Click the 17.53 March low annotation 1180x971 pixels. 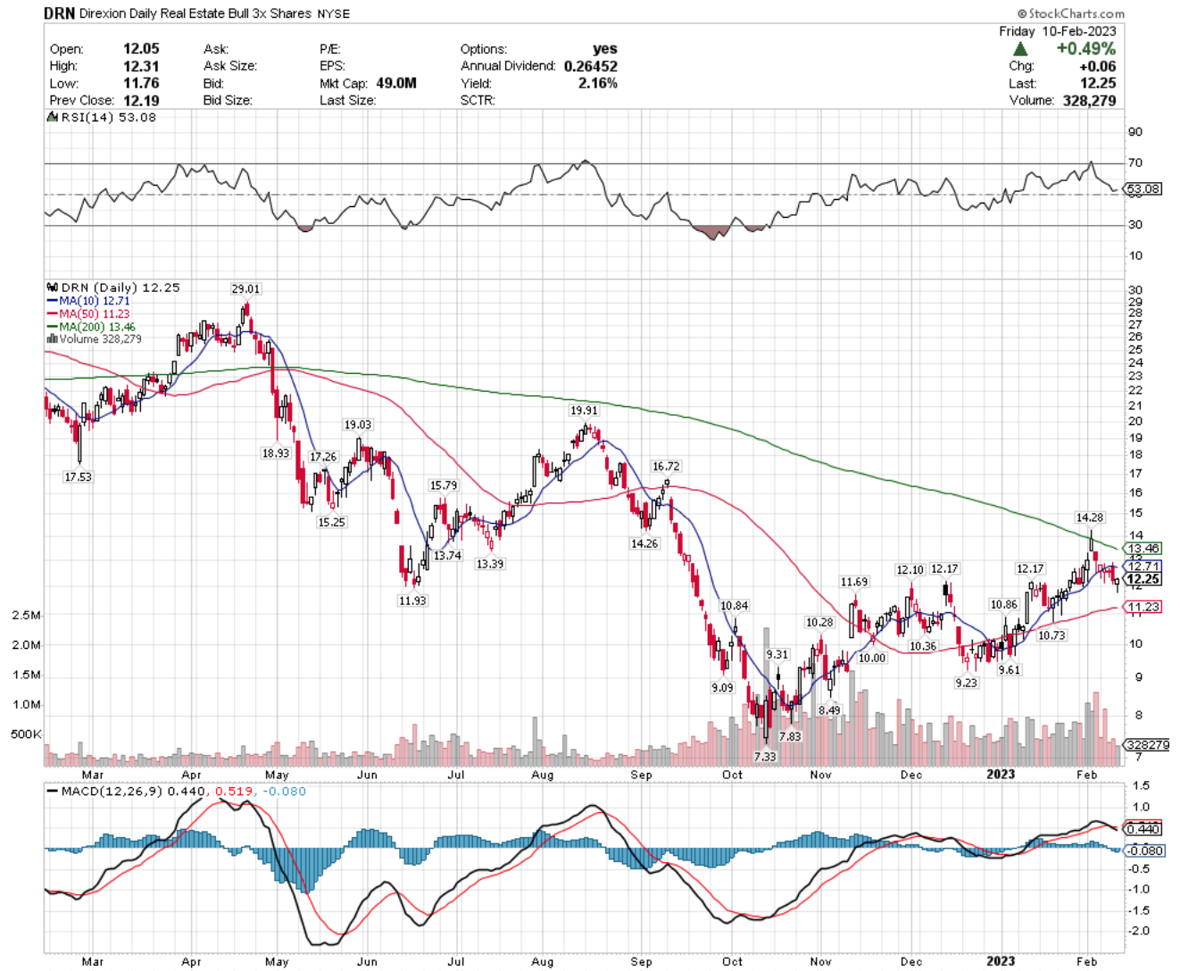(x=78, y=477)
